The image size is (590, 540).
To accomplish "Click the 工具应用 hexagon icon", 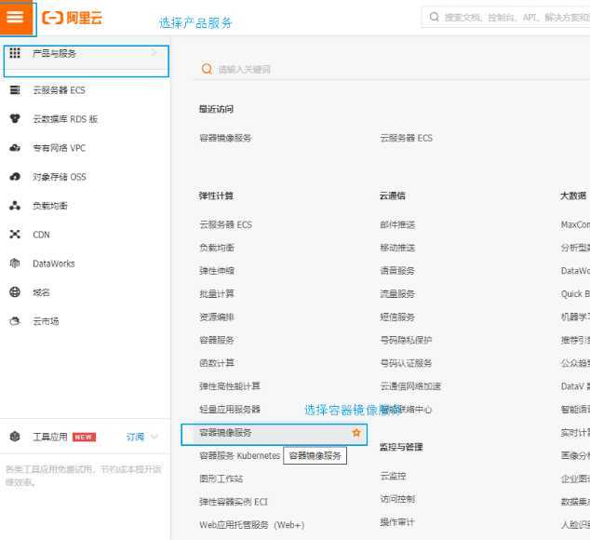I will pyautogui.click(x=15, y=437).
